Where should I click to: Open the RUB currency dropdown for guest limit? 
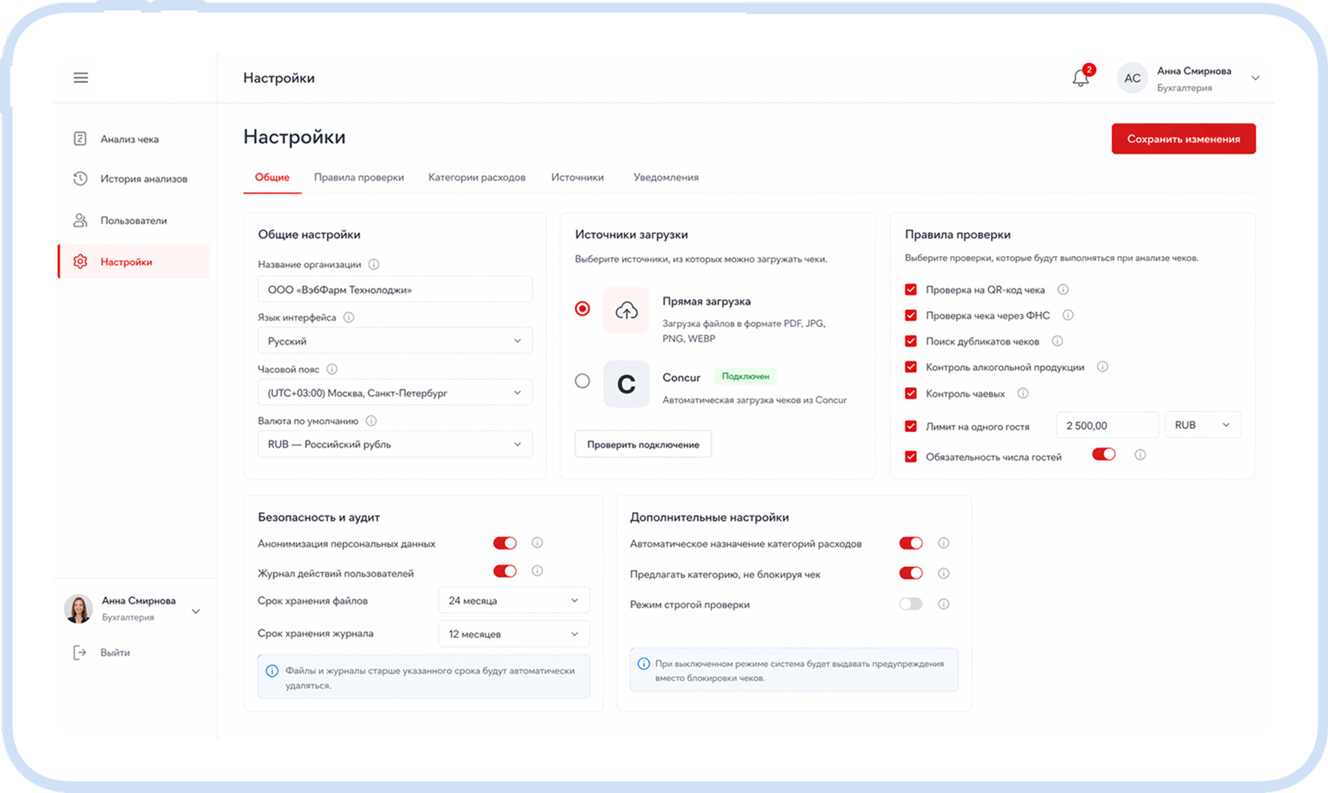(x=1202, y=425)
